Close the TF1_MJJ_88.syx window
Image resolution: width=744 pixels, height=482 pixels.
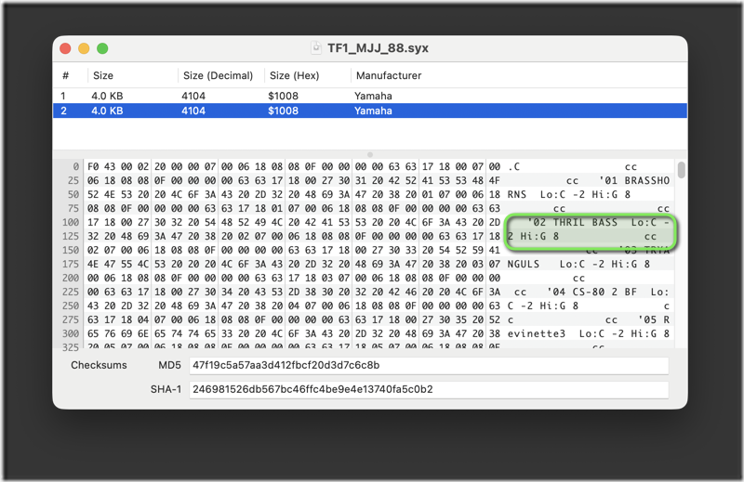point(65,48)
